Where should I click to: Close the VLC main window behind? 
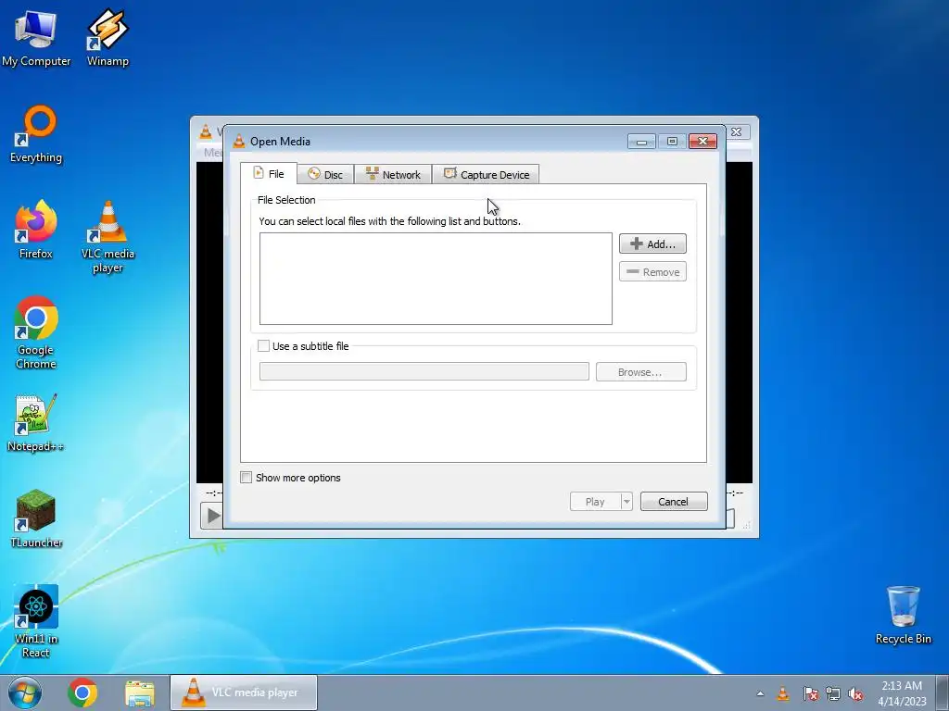tap(737, 131)
